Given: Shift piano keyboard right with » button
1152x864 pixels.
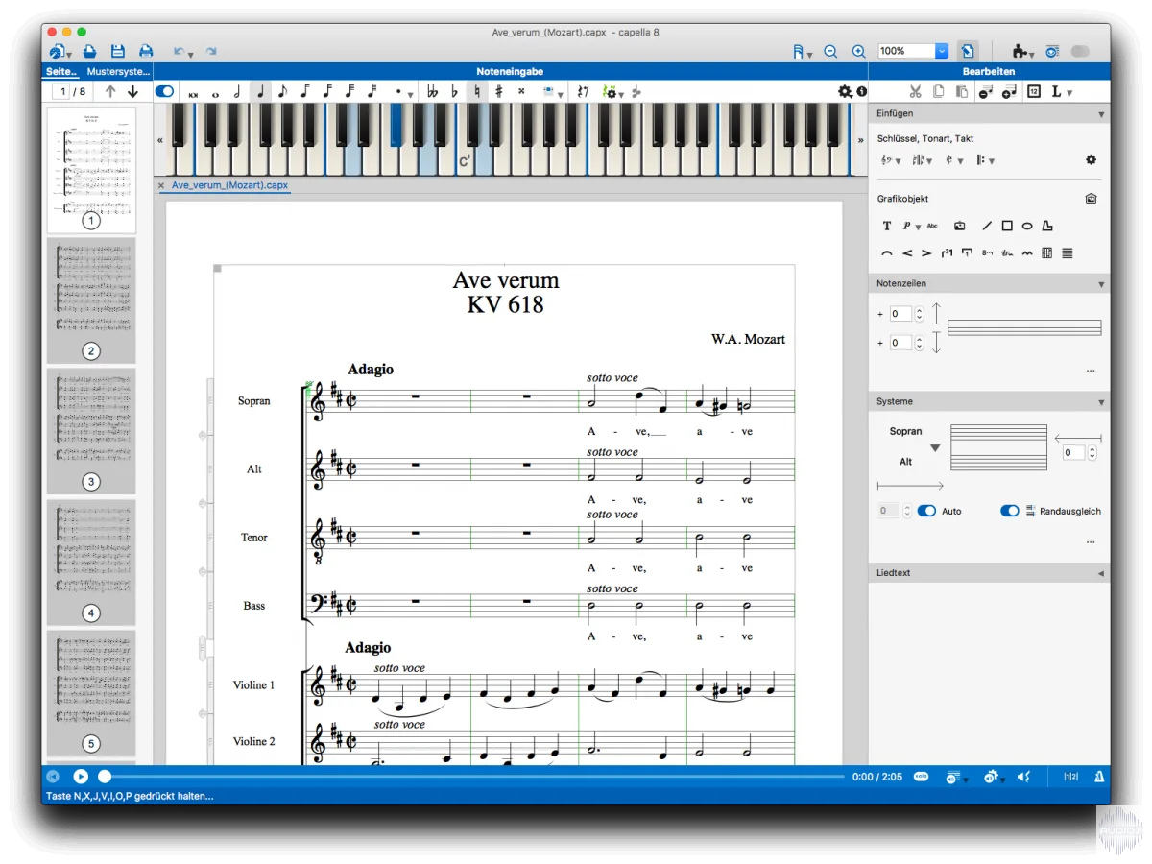Looking at the screenshot, I should (860, 140).
